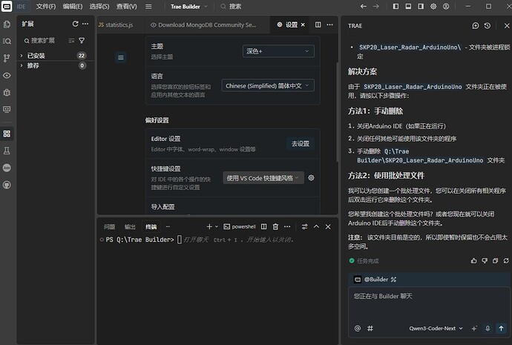Insert # reference in chat input
The height and width of the screenshot is (345, 512).
(x=370, y=329)
